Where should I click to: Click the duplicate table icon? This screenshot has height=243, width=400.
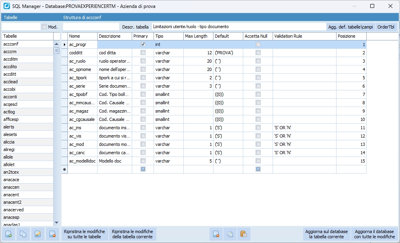coord(23,234)
